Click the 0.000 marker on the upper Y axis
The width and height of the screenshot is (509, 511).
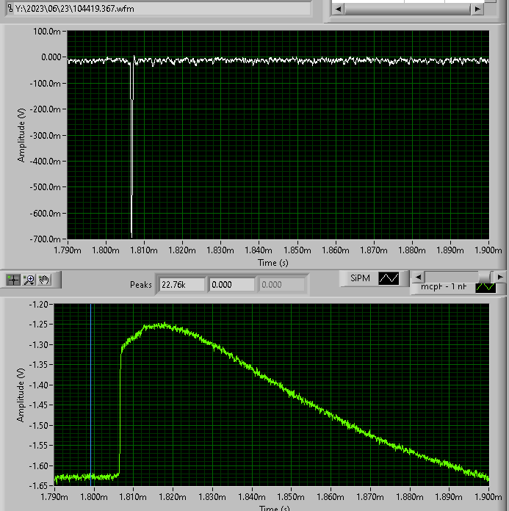click(x=51, y=57)
